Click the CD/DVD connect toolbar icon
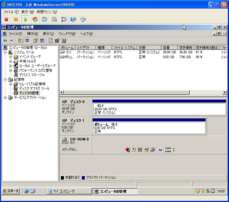The width and height of the screenshot is (229, 202). [x=83, y=19]
